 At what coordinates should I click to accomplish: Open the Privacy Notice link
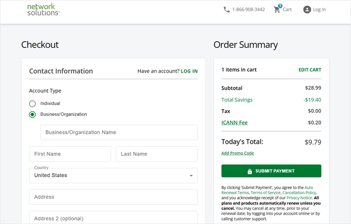click(298, 198)
